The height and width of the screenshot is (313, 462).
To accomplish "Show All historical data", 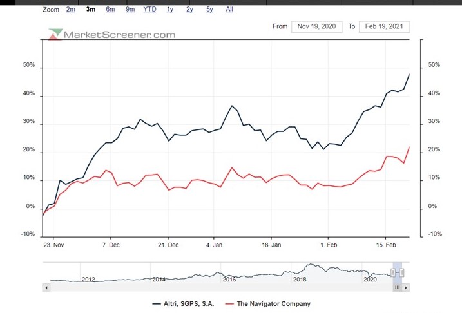I will (229, 10).
